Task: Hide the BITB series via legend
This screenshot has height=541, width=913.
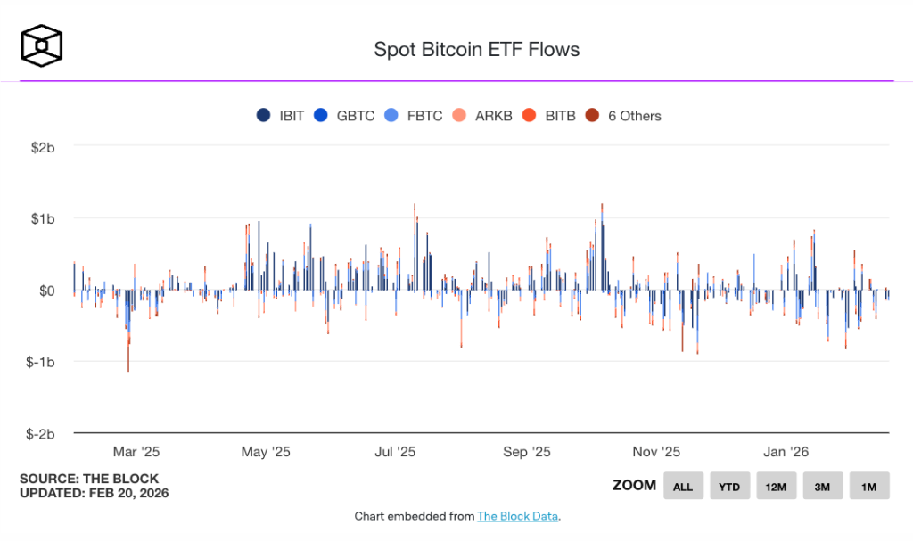Action: tap(529, 116)
